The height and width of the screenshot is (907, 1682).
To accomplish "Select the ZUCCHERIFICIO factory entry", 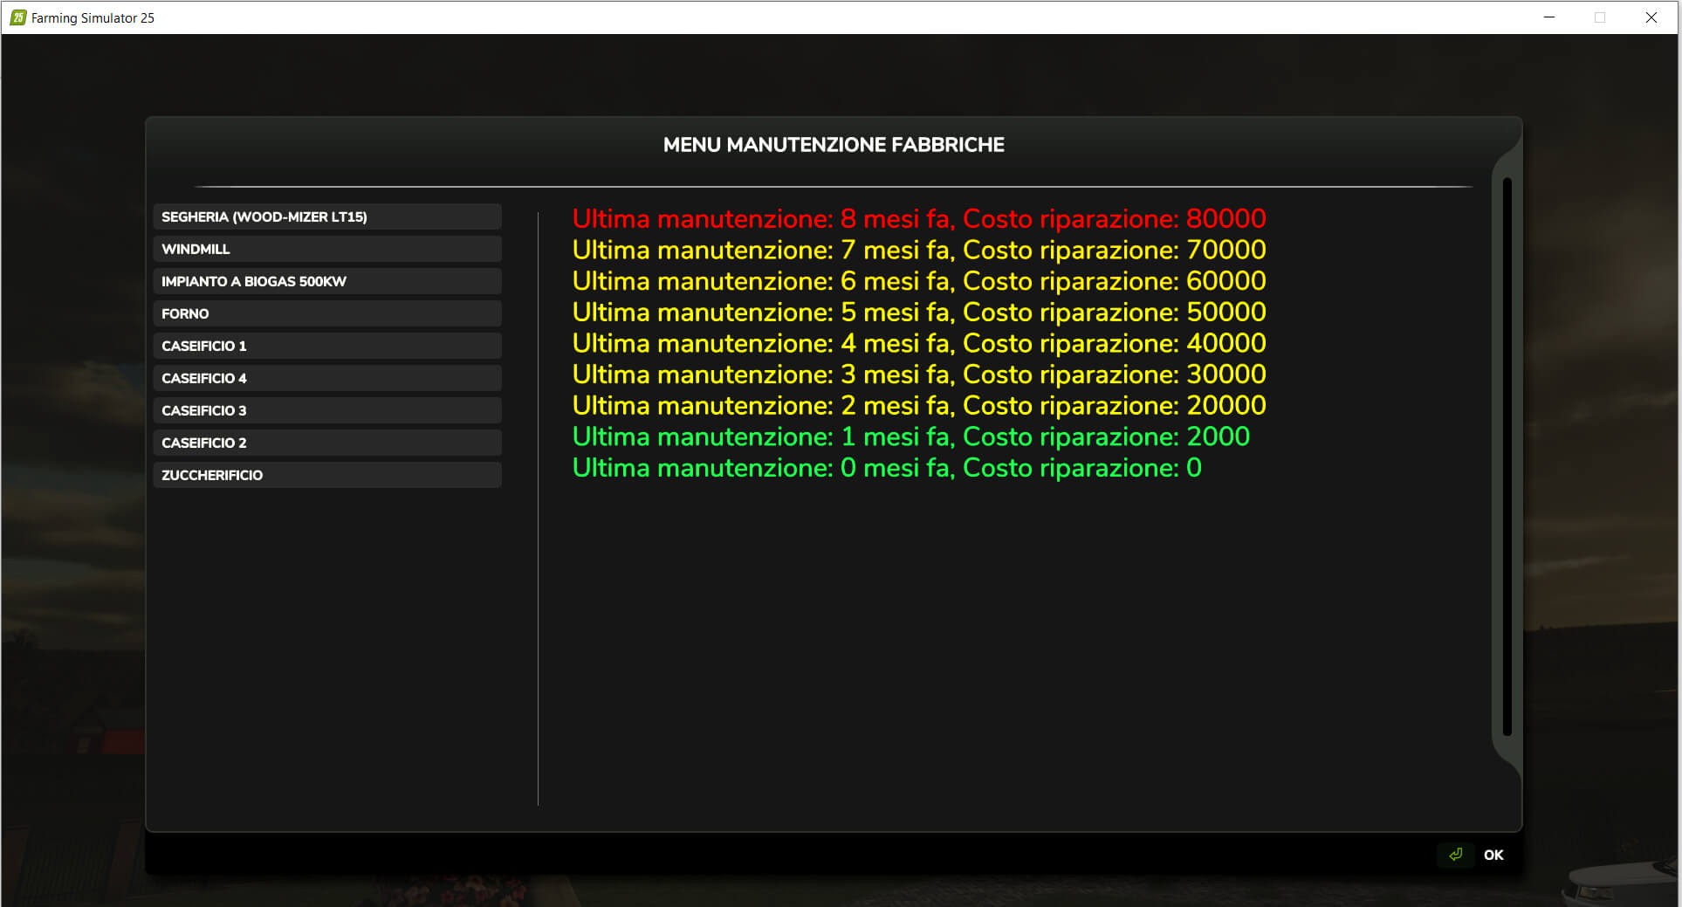I will point(326,475).
